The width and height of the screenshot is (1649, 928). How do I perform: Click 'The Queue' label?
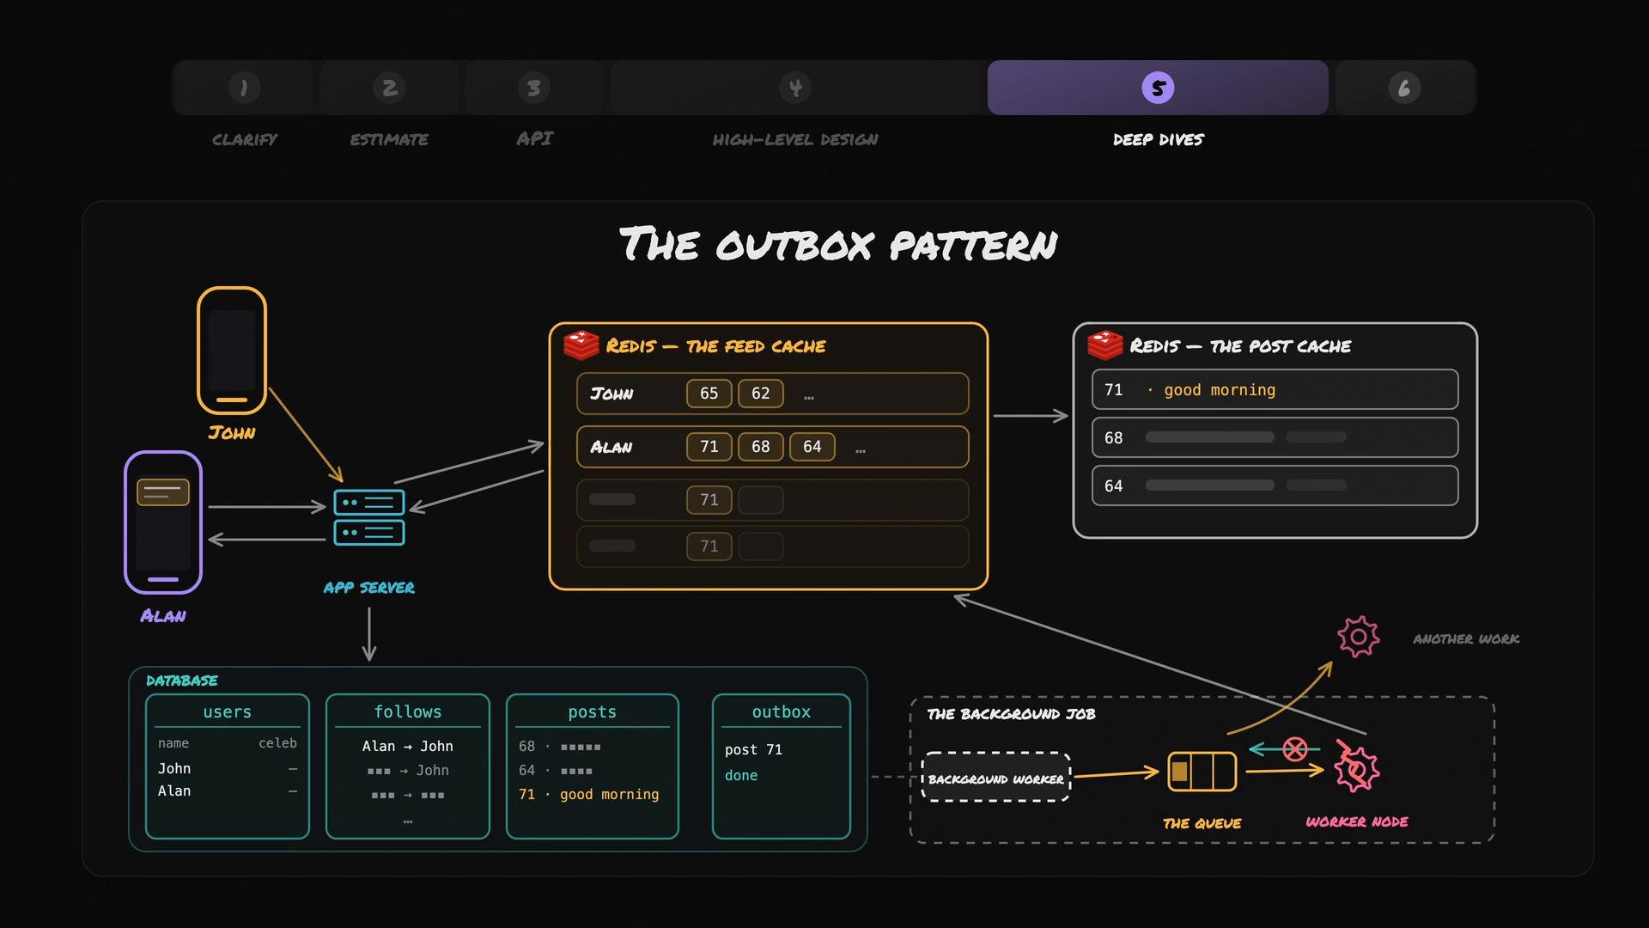[1202, 824]
